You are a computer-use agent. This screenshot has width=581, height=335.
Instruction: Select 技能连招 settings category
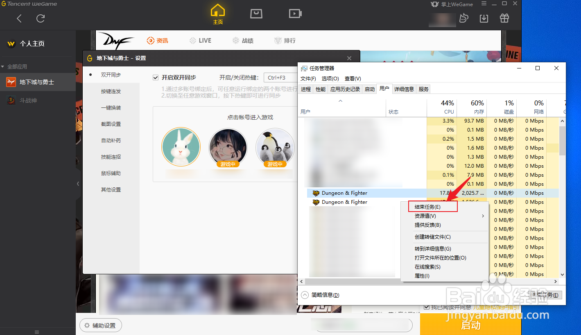tap(111, 157)
